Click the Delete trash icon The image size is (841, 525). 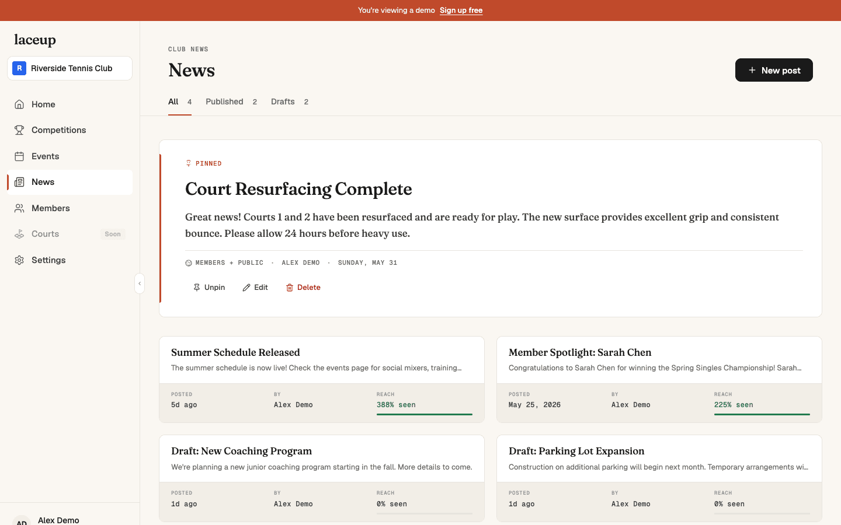coord(290,288)
